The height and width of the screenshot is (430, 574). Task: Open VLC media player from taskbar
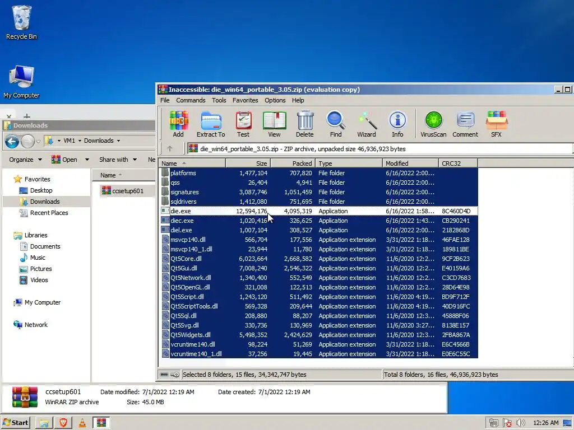click(x=82, y=423)
